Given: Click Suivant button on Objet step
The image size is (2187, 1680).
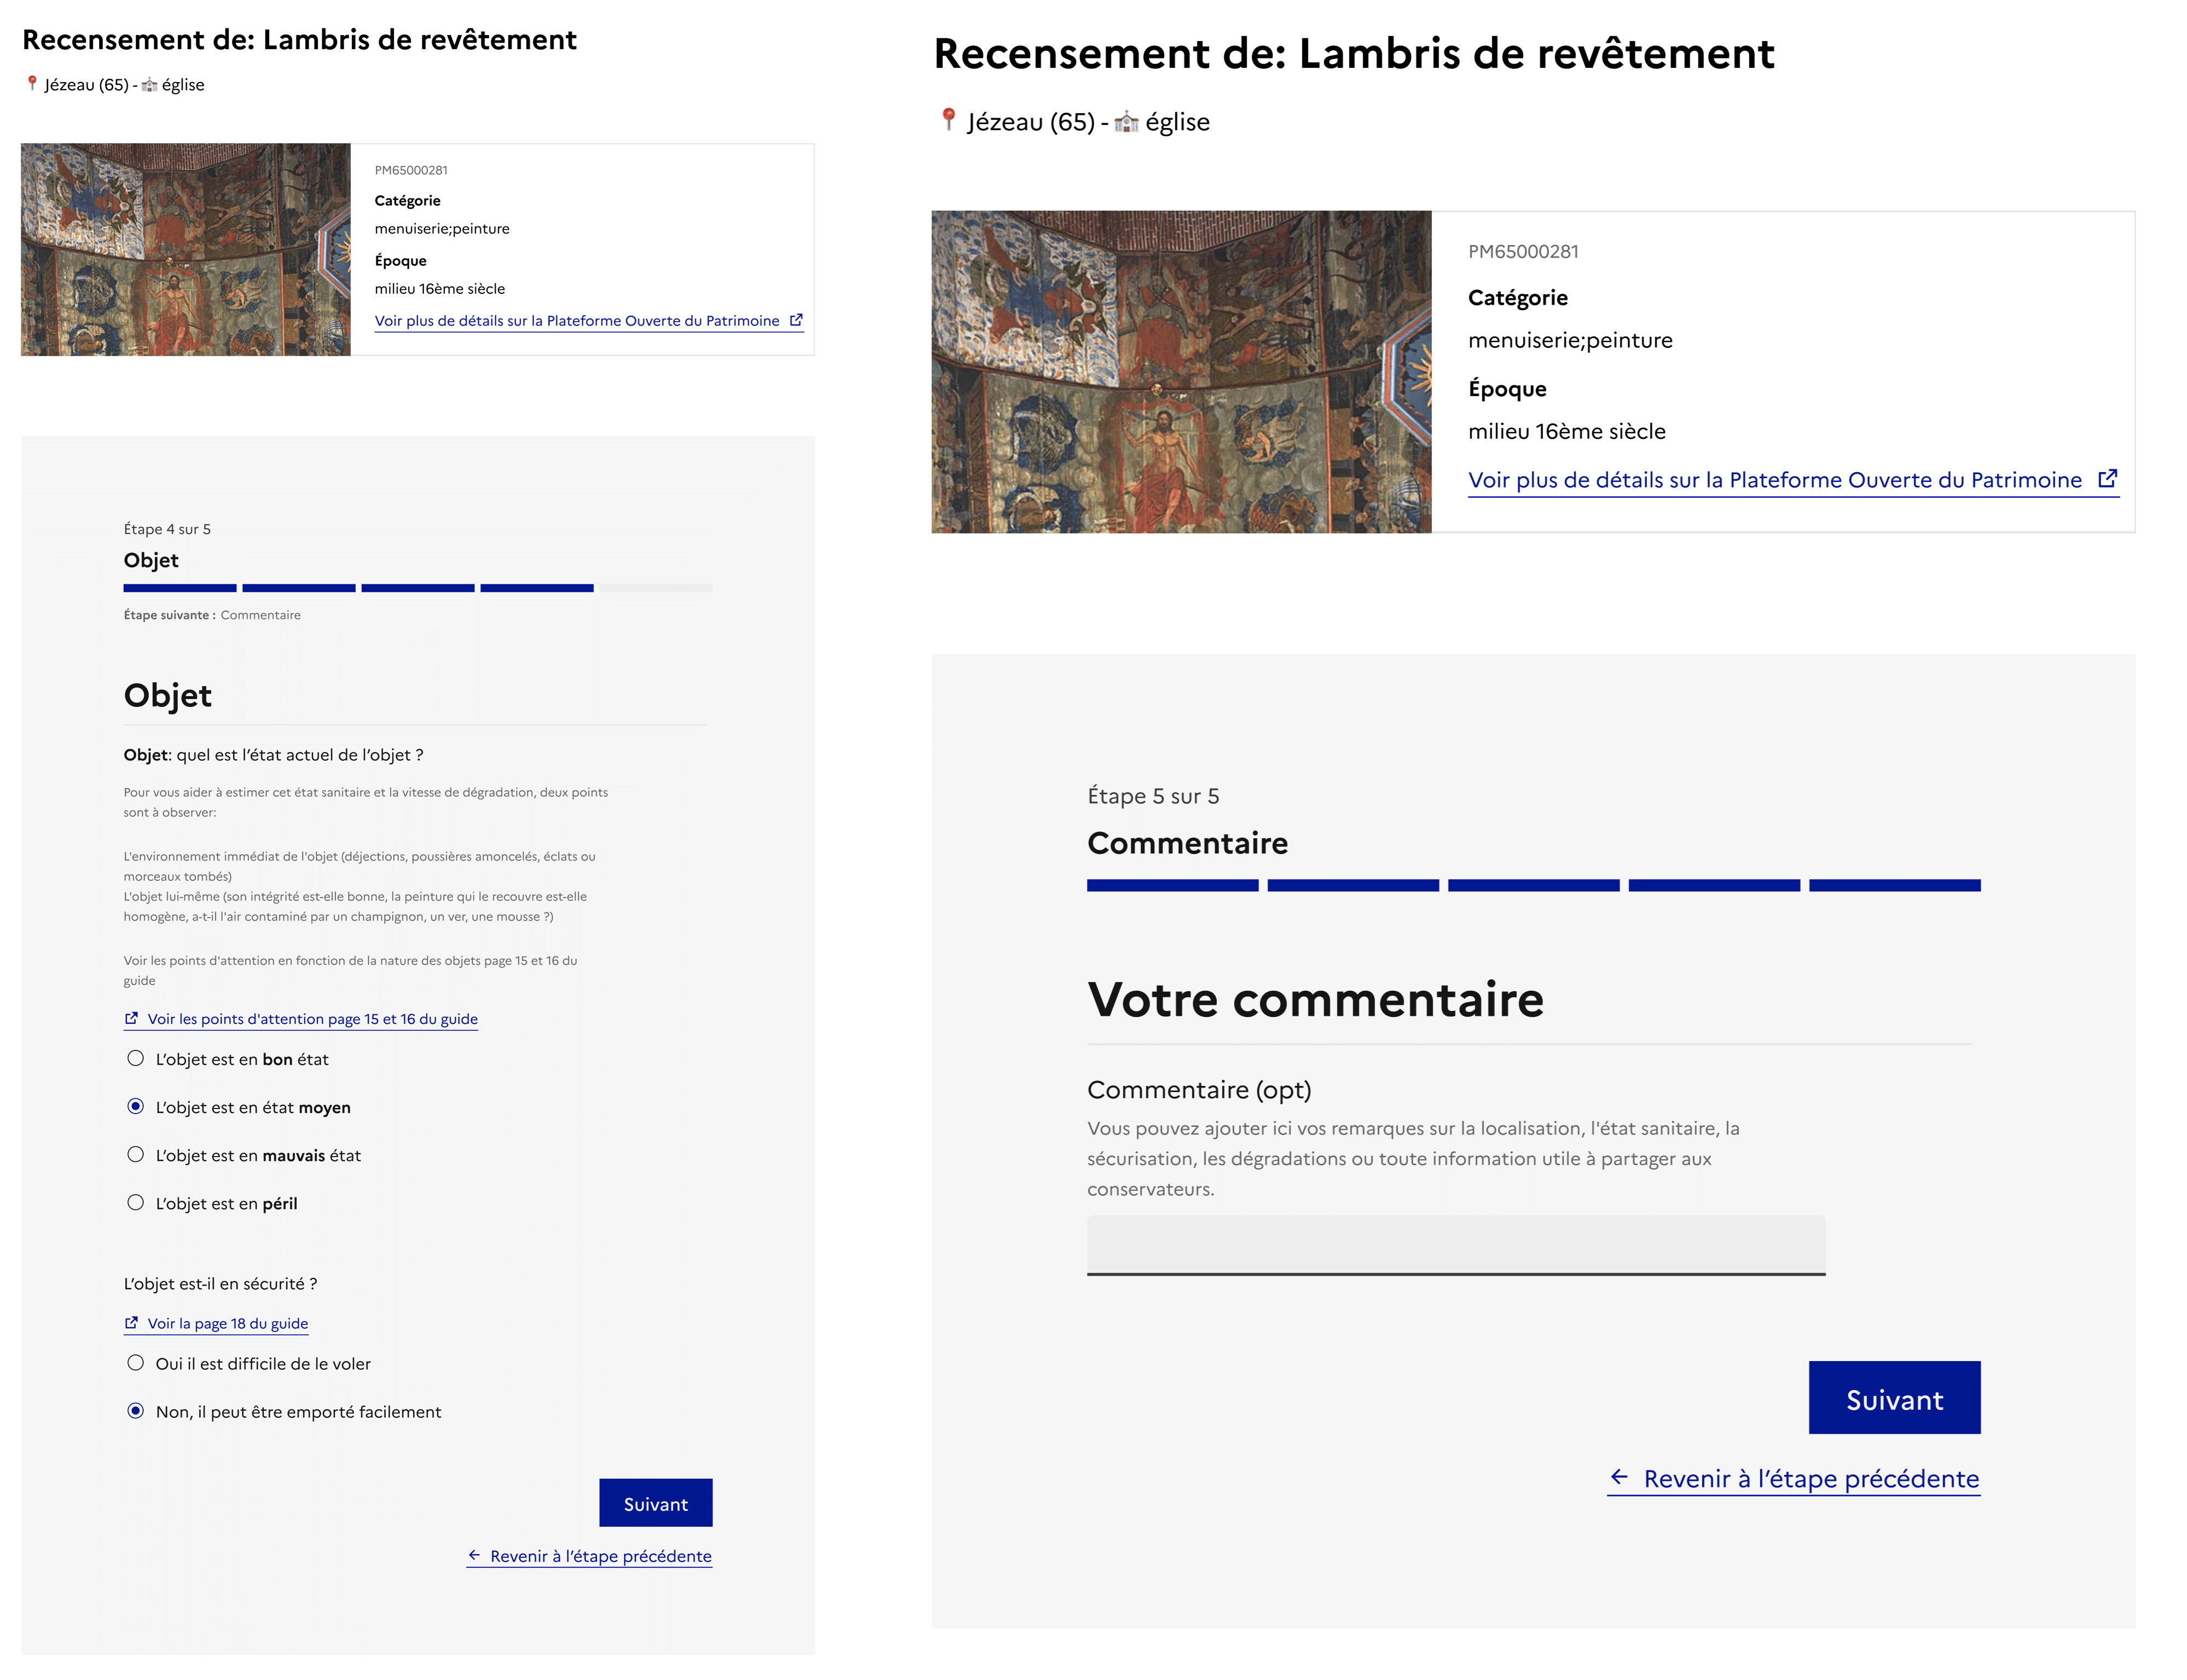Looking at the screenshot, I should 655,1502.
